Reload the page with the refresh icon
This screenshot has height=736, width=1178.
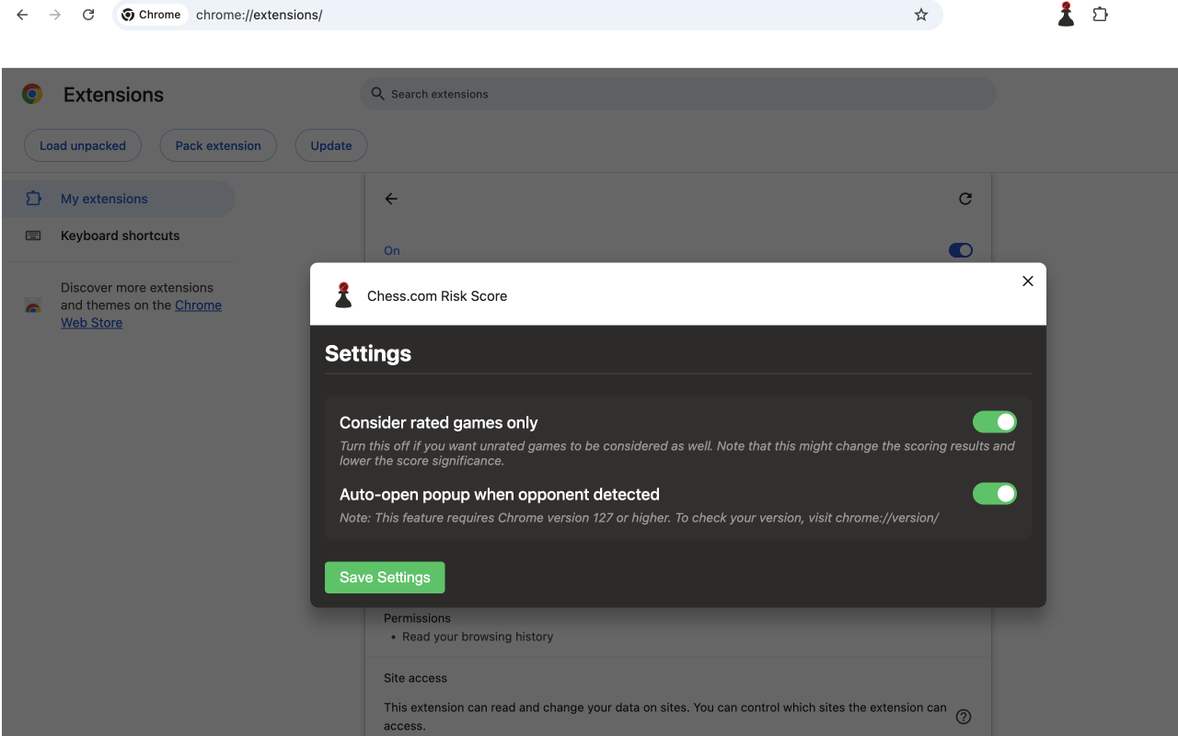click(88, 15)
